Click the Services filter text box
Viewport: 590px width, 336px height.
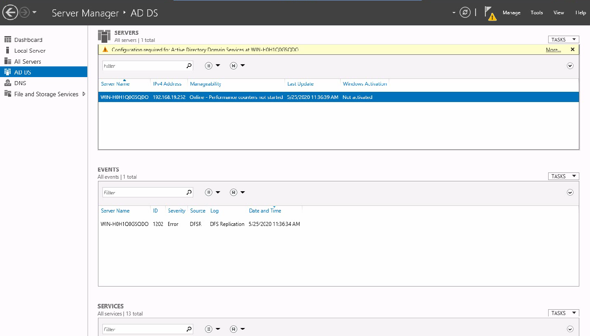tap(143, 329)
